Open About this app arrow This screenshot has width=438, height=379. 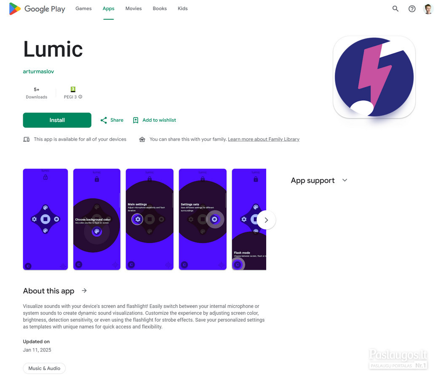tap(84, 291)
